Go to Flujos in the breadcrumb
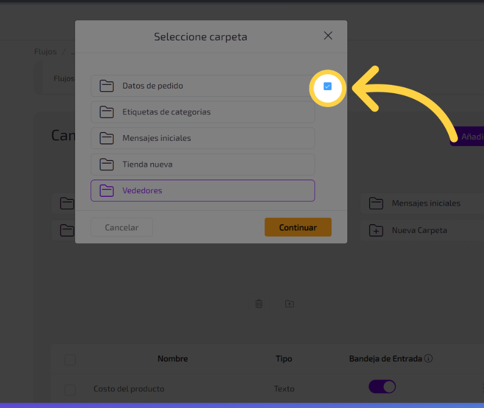This screenshot has height=408, width=484. coord(46,52)
